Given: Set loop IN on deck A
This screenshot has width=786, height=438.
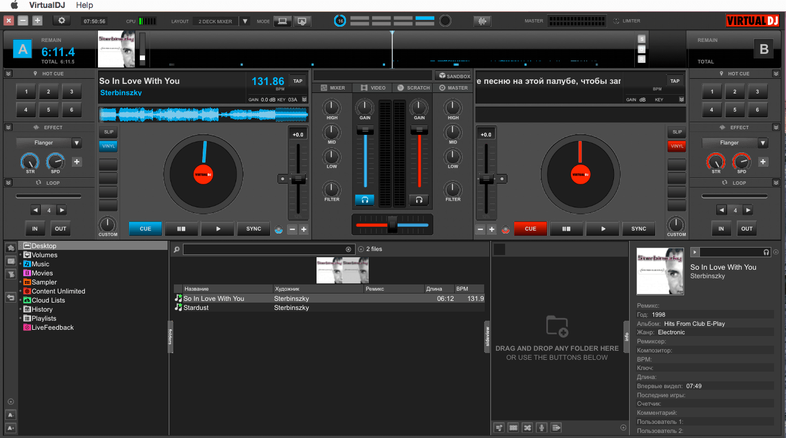Looking at the screenshot, I should (35, 229).
